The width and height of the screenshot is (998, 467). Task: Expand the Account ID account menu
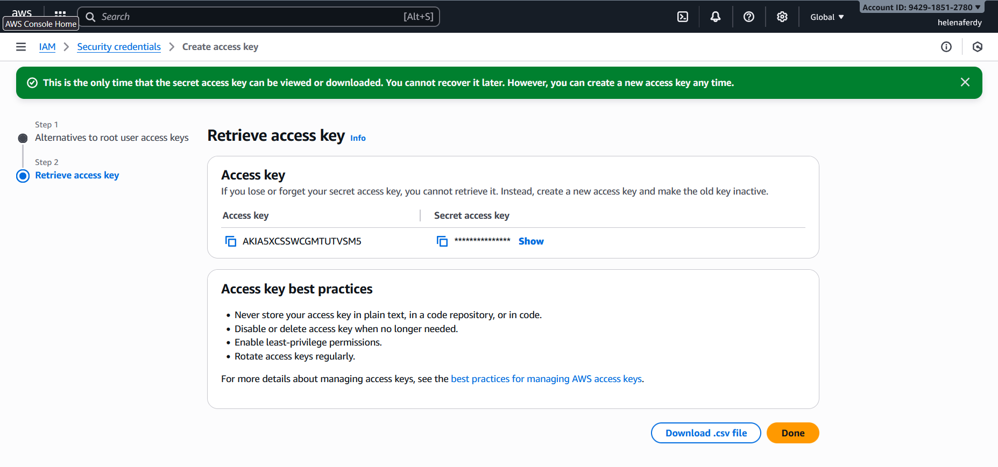coord(921,8)
